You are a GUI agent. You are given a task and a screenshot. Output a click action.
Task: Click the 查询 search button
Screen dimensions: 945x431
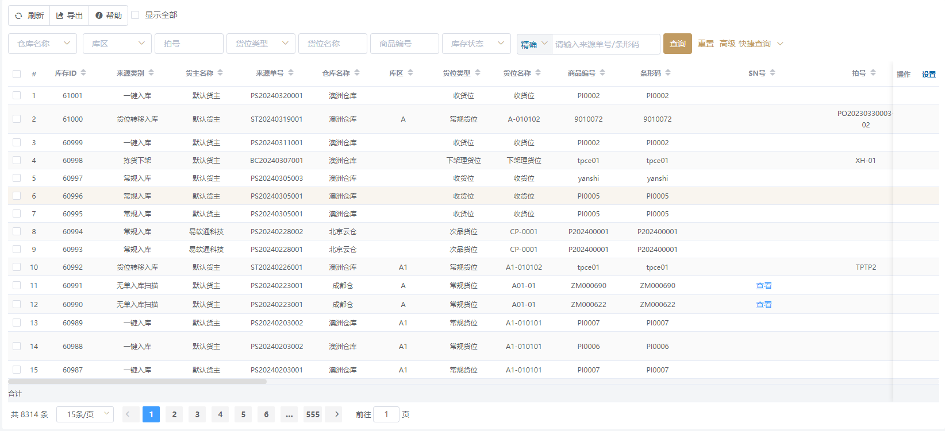(678, 44)
